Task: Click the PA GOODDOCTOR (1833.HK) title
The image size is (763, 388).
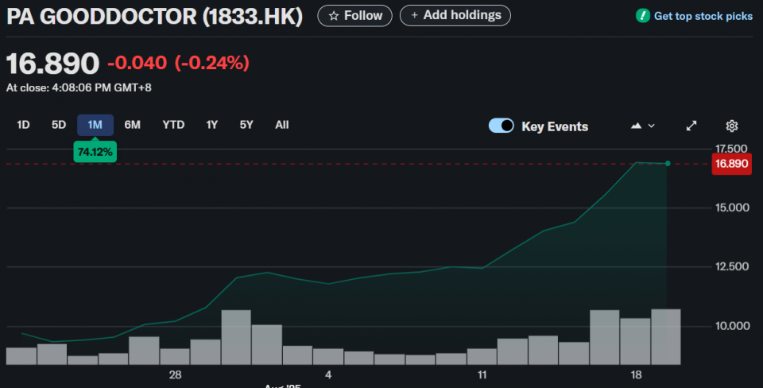Action: click(x=155, y=17)
